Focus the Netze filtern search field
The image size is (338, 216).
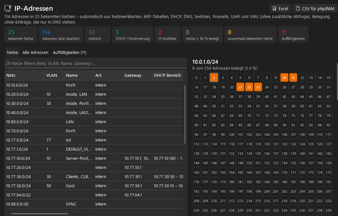tap(96, 63)
